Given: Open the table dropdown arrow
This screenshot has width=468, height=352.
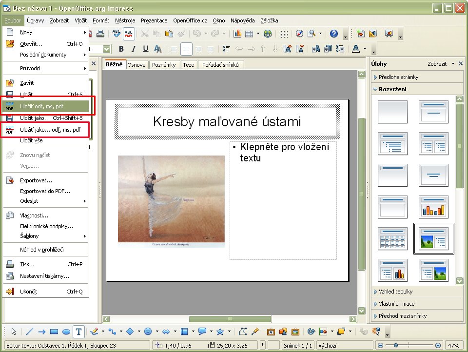Looking at the screenshot, I should tap(258, 34).
